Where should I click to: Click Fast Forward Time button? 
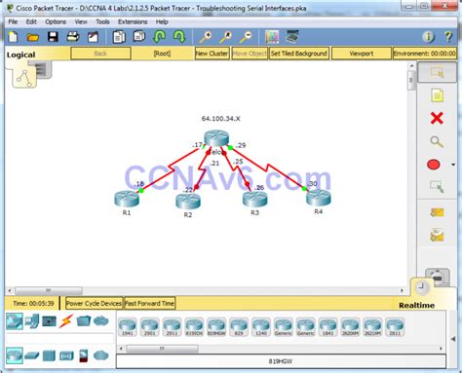149,304
